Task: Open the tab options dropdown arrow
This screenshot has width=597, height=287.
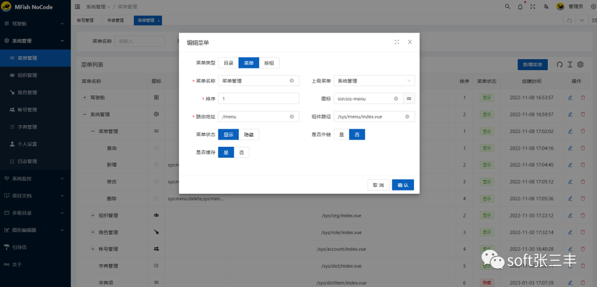Action: (582, 20)
